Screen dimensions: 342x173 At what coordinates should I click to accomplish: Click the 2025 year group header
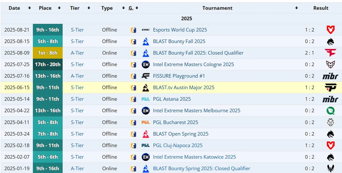187,18
